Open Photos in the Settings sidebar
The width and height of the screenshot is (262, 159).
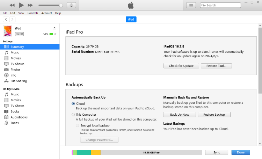point(15,70)
